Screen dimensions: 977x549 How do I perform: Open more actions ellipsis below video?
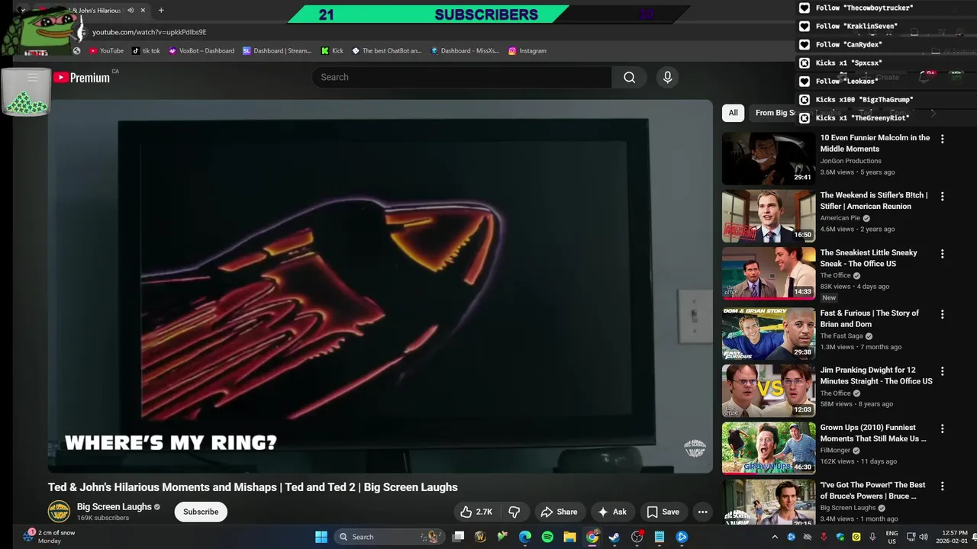coord(702,512)
